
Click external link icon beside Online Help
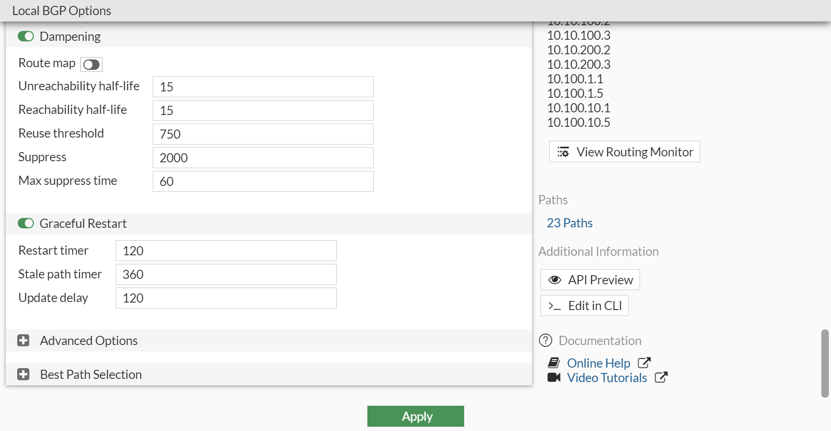point(644,363)
